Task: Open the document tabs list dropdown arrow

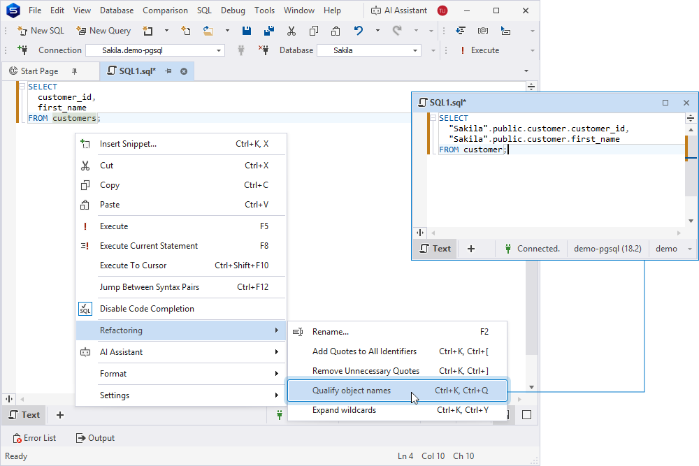Action: pos(526,71)
